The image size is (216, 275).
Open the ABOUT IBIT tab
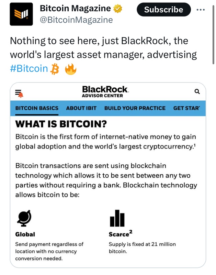coord(81,108)
